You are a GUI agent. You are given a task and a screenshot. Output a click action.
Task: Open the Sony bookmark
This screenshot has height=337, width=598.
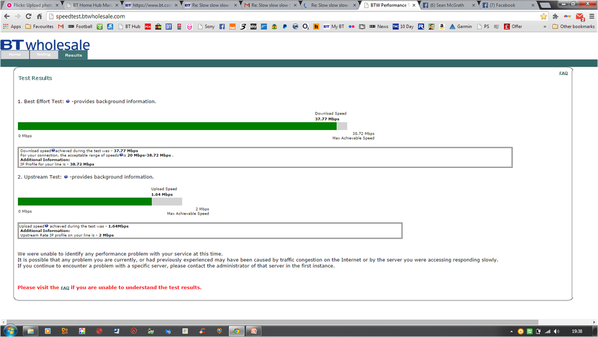206,26
